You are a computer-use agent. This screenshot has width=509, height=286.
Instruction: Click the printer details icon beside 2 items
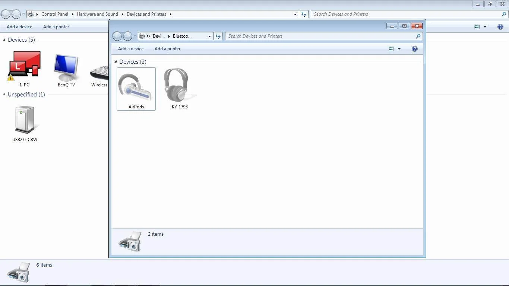click(130, 241)
